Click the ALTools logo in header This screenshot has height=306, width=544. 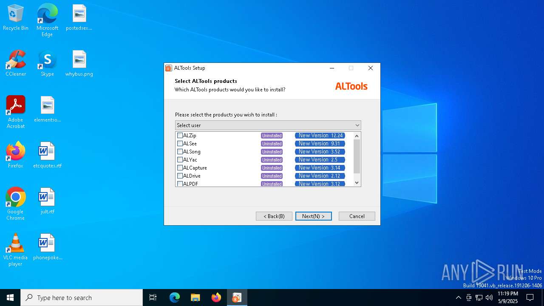(351, 86)
